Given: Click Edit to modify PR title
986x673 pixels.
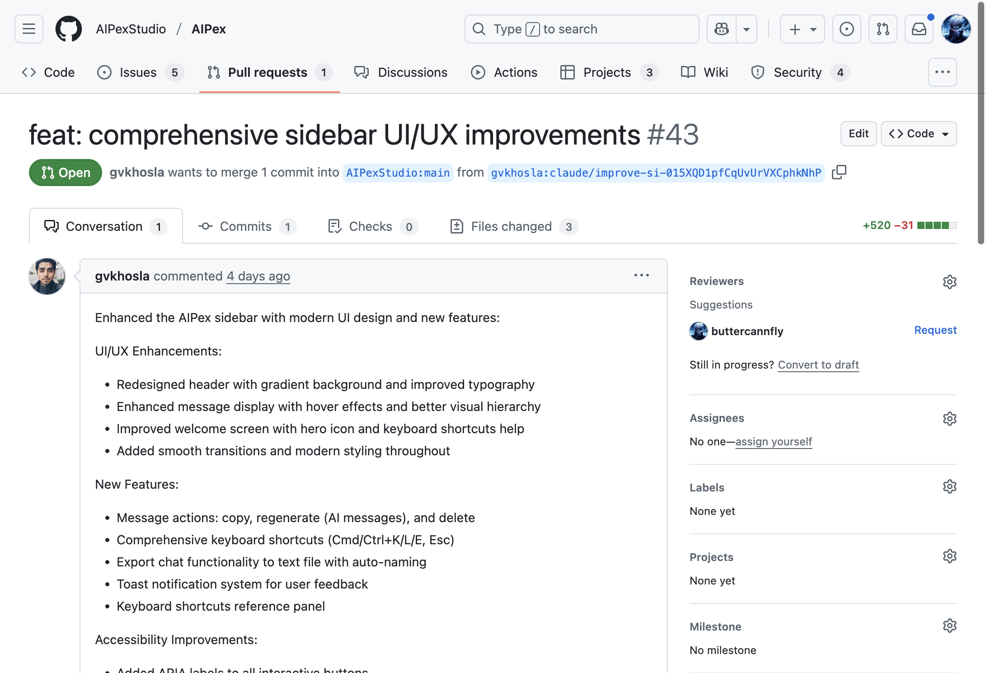Looking at the screenshot, I should pos(858,134).
